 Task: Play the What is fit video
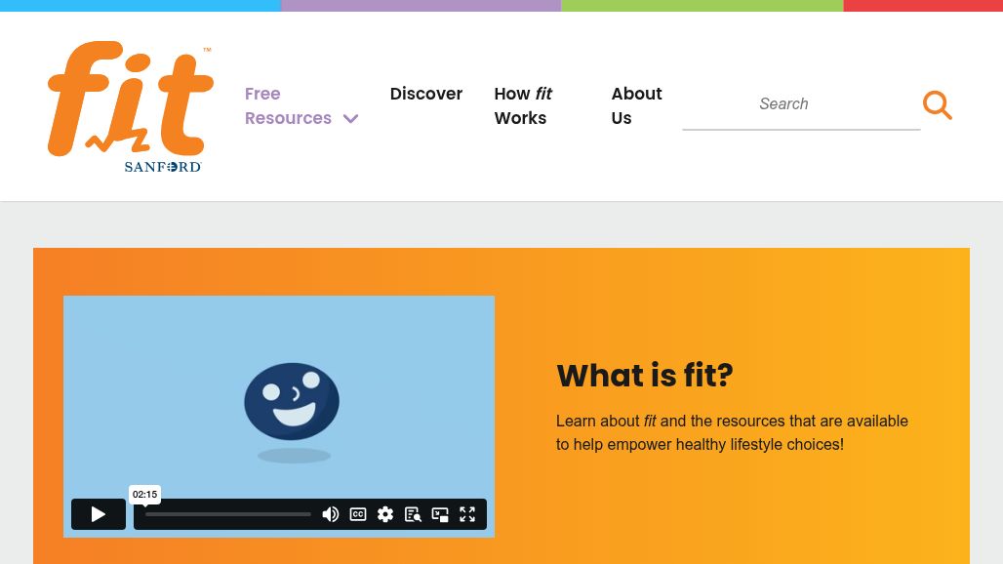coord(98,514)
